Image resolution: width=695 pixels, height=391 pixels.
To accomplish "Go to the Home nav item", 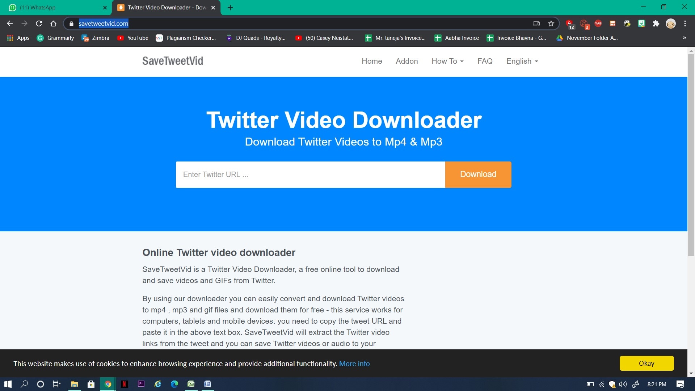I will point(372,61).
